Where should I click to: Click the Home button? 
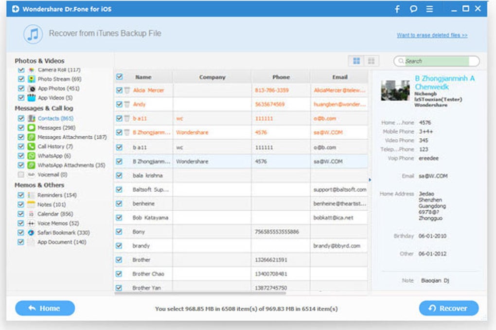45,308
